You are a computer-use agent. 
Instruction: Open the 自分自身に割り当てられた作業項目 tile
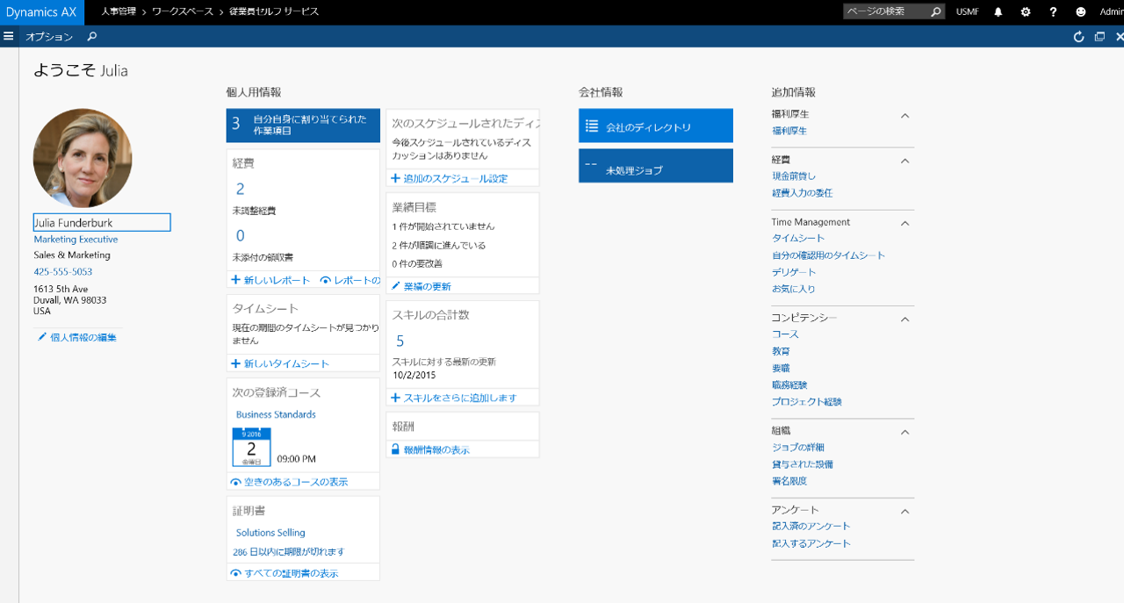pyautogui.click(x=303, y=125)
